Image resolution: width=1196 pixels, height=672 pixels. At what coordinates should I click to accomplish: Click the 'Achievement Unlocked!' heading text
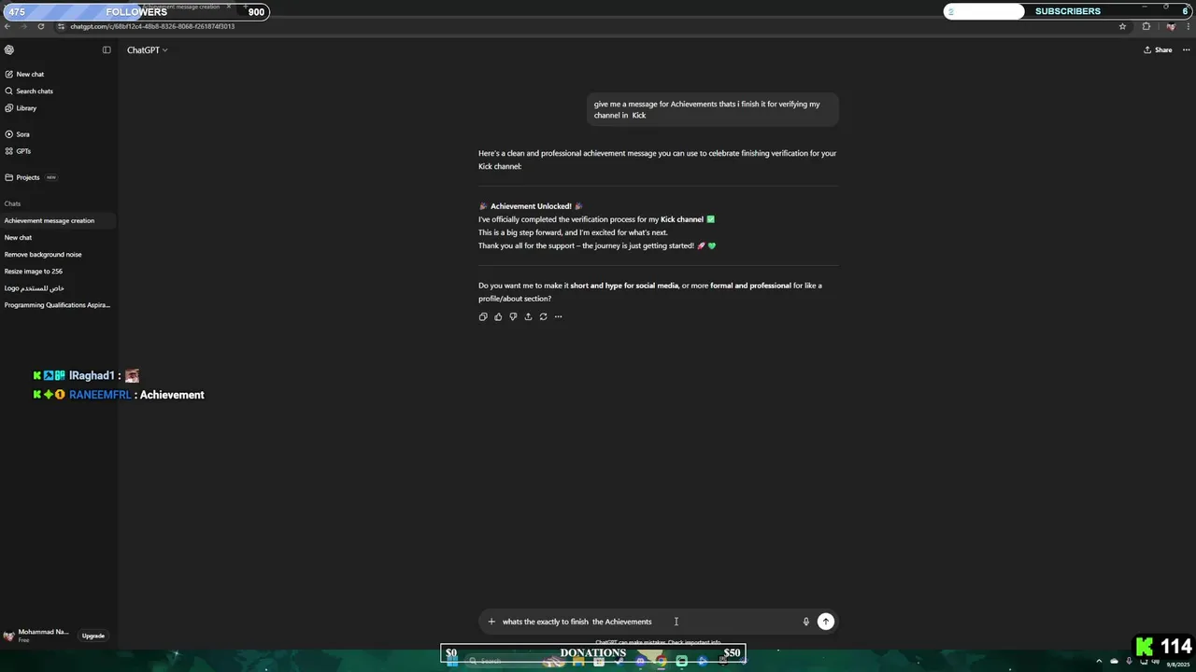point(531,206)
